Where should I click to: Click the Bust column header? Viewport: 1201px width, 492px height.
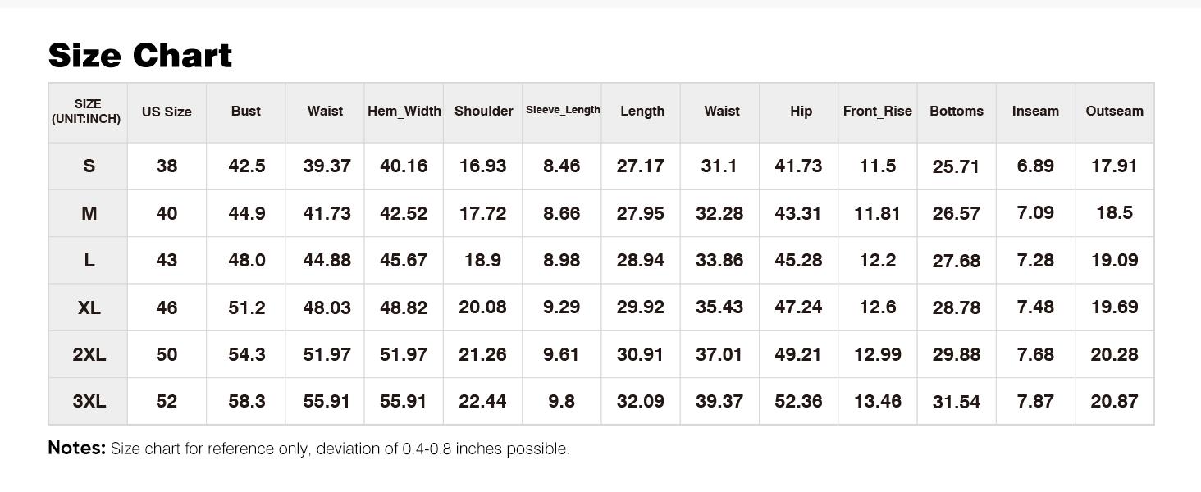click(x=246, y=111)
